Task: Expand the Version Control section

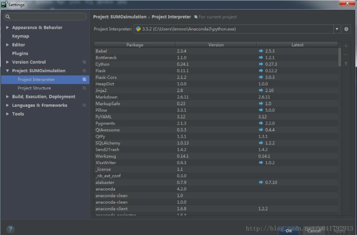Action: (x=7, y=62)
